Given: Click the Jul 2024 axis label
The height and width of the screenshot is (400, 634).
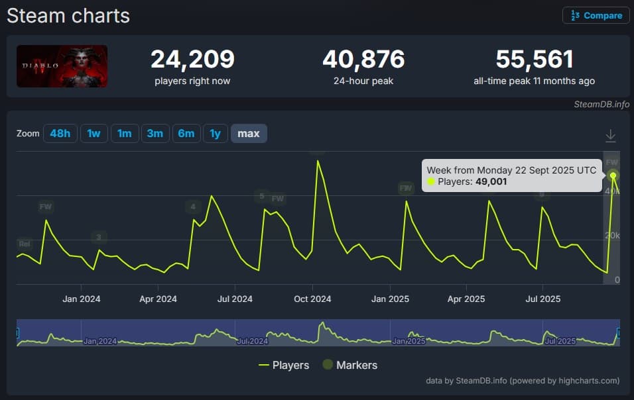Looking at the screenshot, I should tap(235, 299).
